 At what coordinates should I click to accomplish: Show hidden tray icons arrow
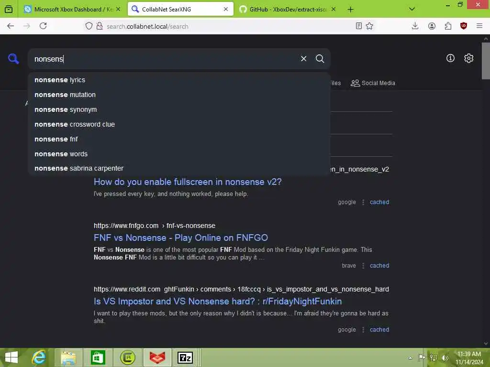410,357
